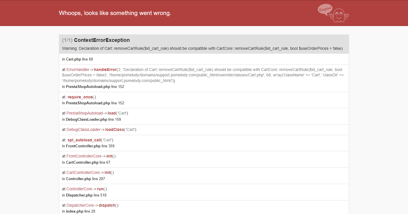Click the DispatcherCore class link
This screenshot has width=408, height=214.
point(80,205)
